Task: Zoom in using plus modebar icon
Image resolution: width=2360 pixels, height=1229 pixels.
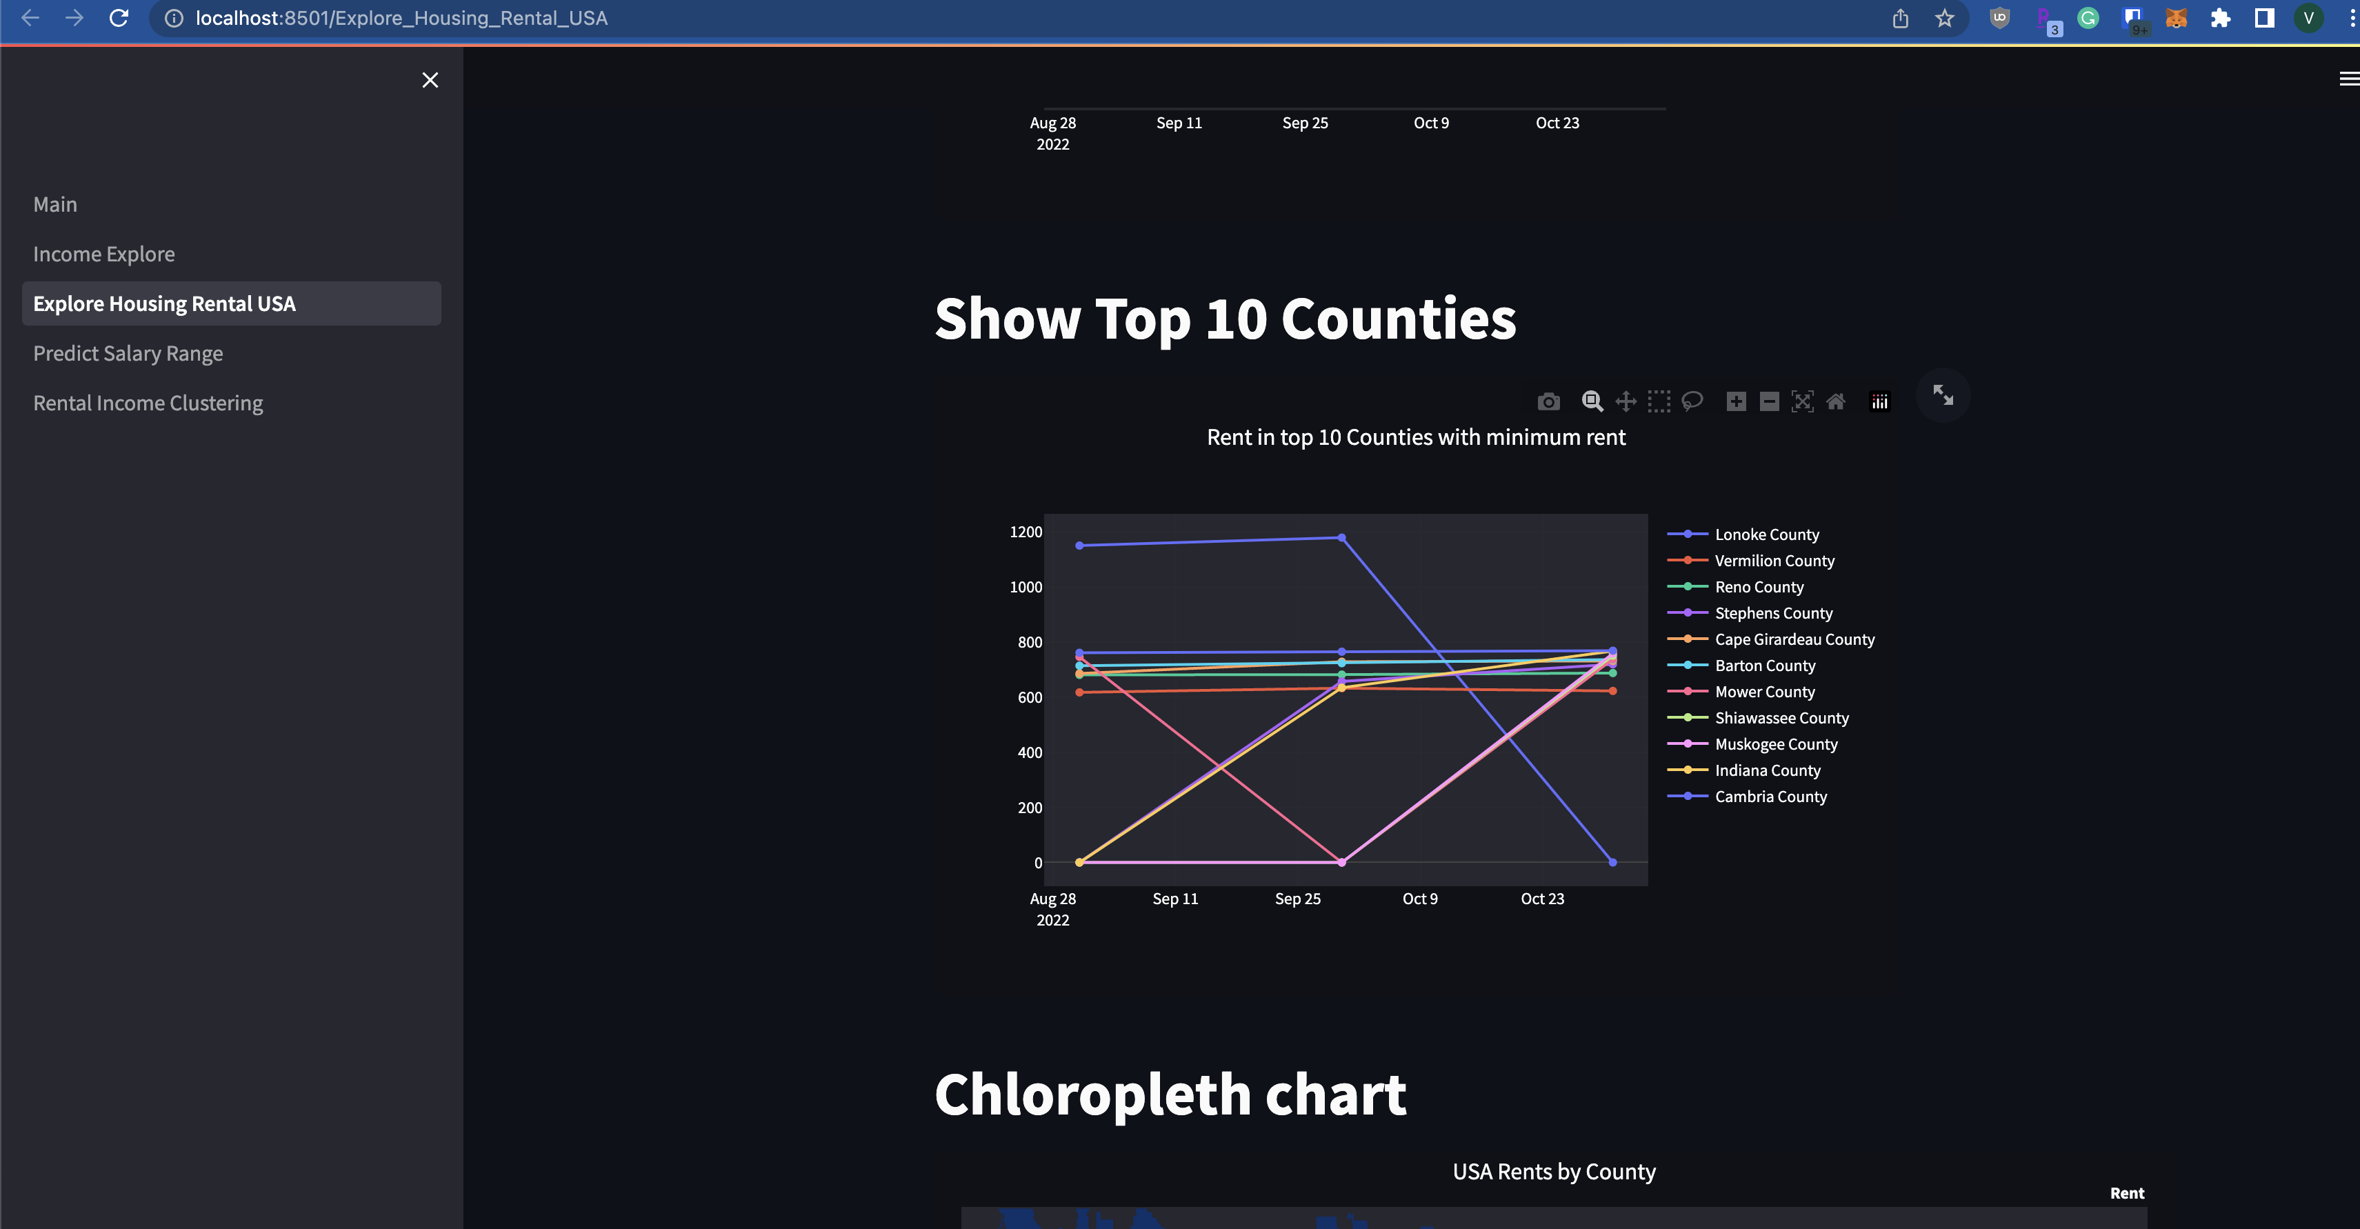Action: point(1736,401)
